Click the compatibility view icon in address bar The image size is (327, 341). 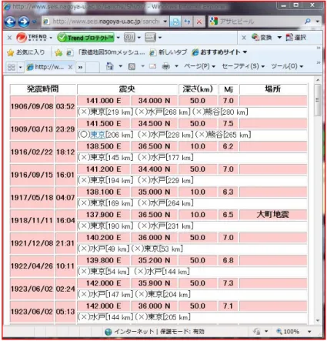coord(176,22)
